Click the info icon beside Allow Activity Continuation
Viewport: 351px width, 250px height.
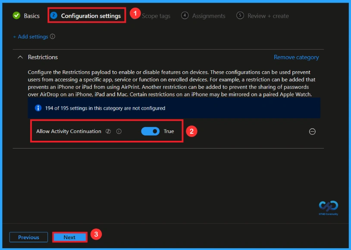tap(119, 131)
